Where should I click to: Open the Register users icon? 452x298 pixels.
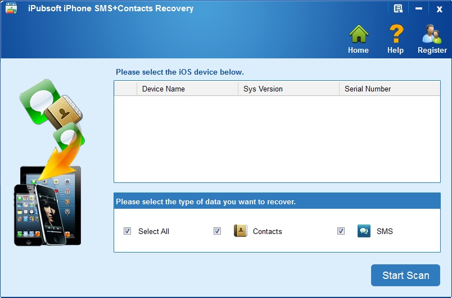432,34
